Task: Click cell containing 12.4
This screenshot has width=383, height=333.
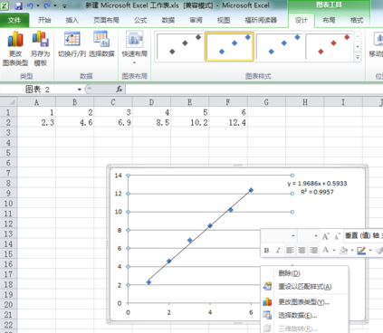Action: [x=228, y=122]
